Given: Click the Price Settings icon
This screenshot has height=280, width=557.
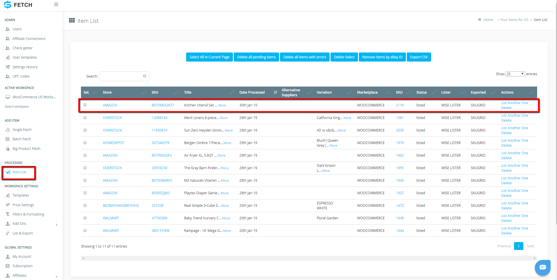Looking at the screenshot, I should coord(8,205).
